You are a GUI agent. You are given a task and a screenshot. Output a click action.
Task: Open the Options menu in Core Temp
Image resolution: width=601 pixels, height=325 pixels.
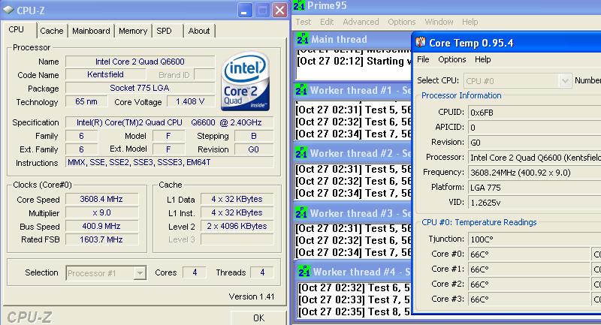(452, 59)
